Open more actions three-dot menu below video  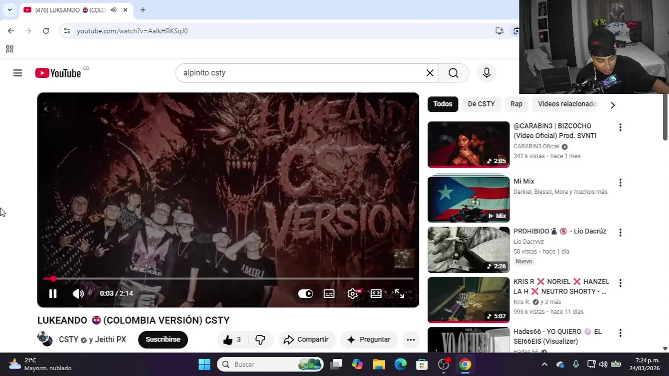pyautogui.click(x=411, y=340)
